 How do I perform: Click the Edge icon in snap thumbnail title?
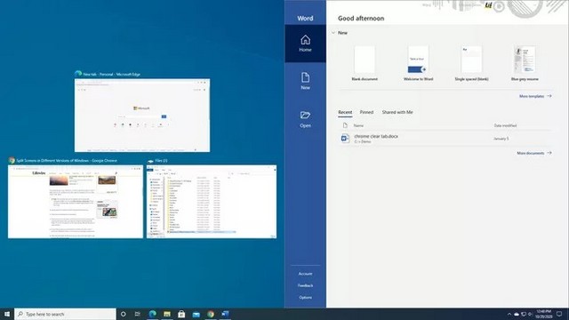tap(78, 74)
